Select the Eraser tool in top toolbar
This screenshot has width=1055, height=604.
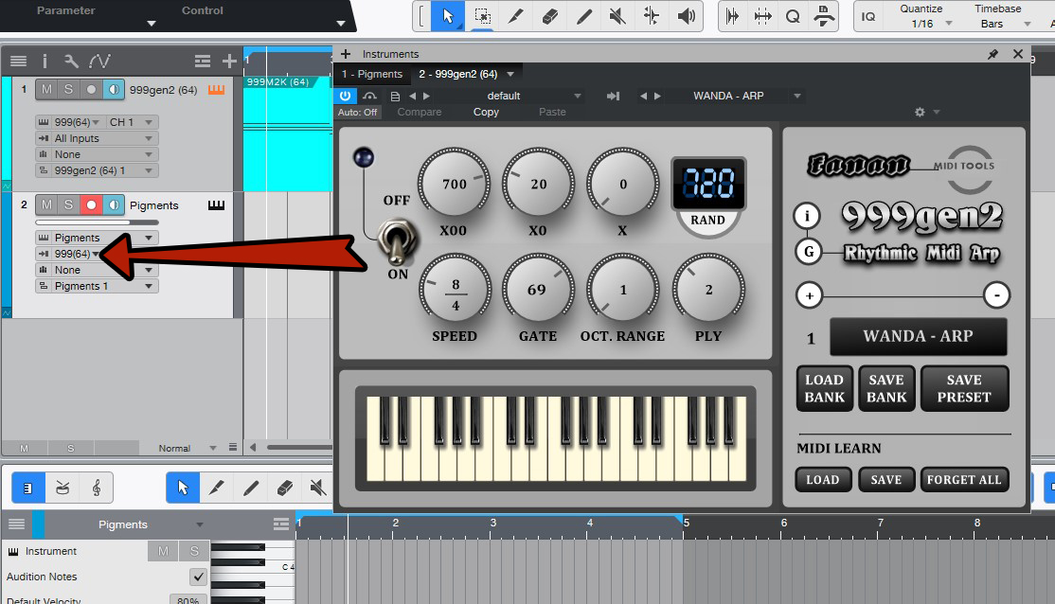coord(549,16)
